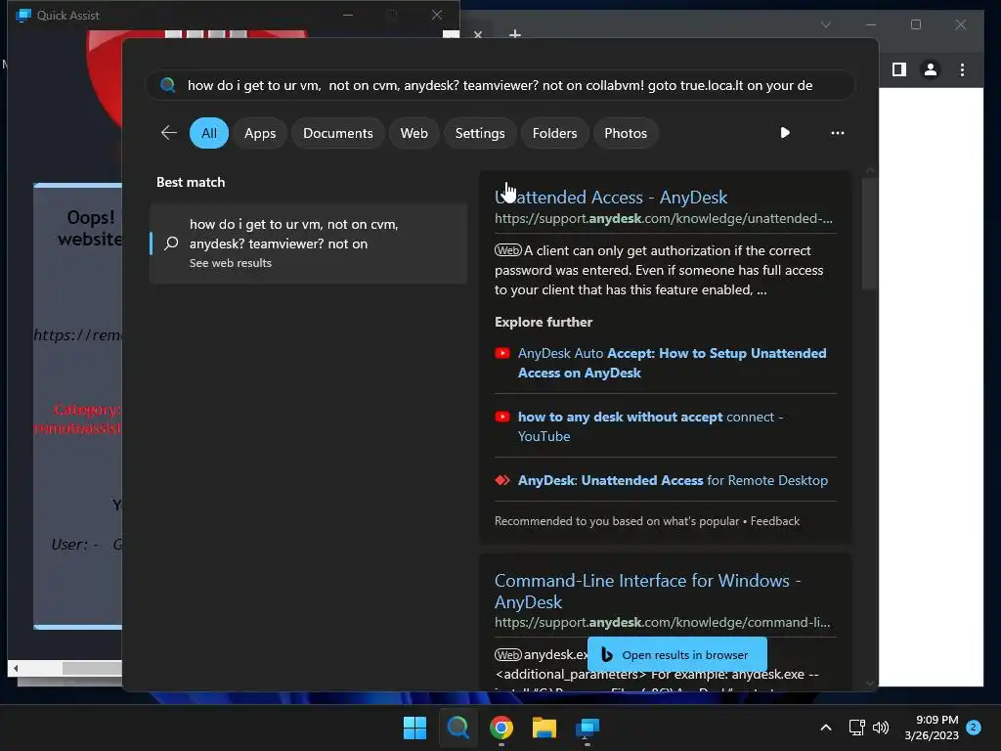Click the YouTube icon beside AnyDesk Auto Accept
This screenshot has height=751, width=1001.
(x=502, y=353)
